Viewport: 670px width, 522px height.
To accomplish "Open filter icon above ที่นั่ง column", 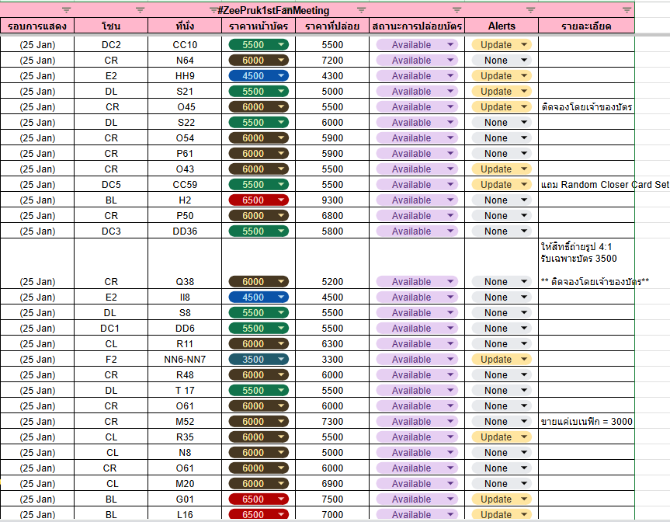I will (213, 10).
